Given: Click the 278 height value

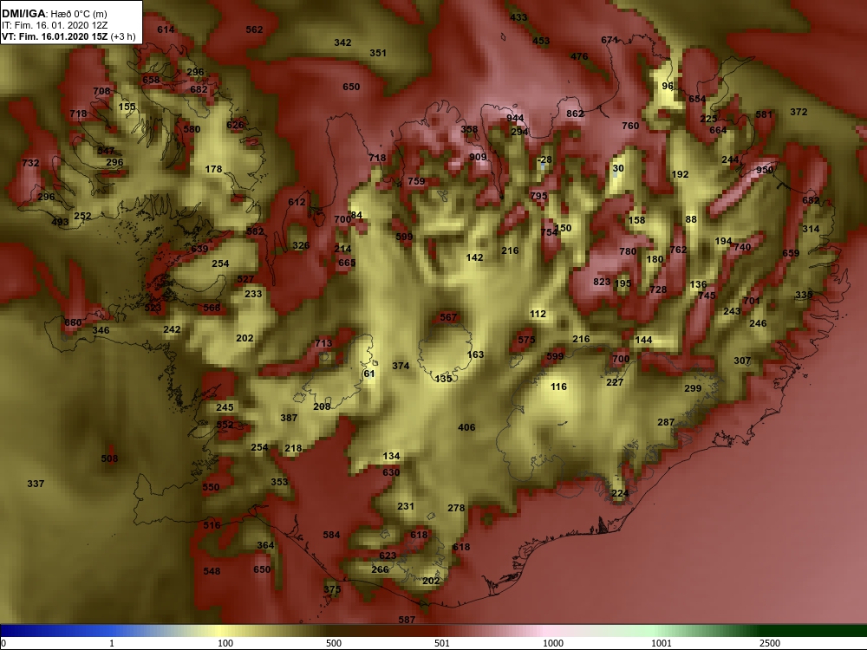Looking at the screenshot, I should [456, 508].
